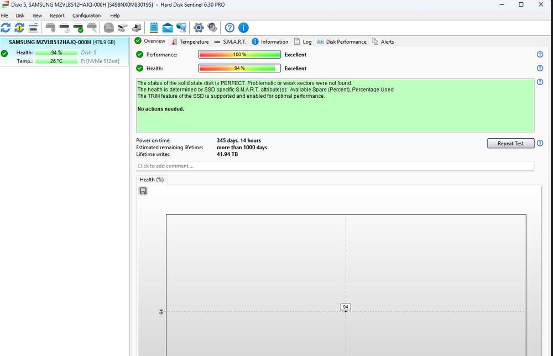Switch to the Log tab
This screenshot has width=553, height=356.
click(x=302, y=41)
